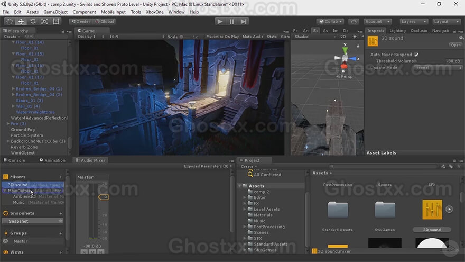
Task: Toggle scene lighting sun icon
Action: (x=355, y=37)
